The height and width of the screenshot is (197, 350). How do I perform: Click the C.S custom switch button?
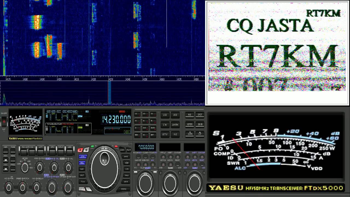pyautogui.click(x=88, y=189)
